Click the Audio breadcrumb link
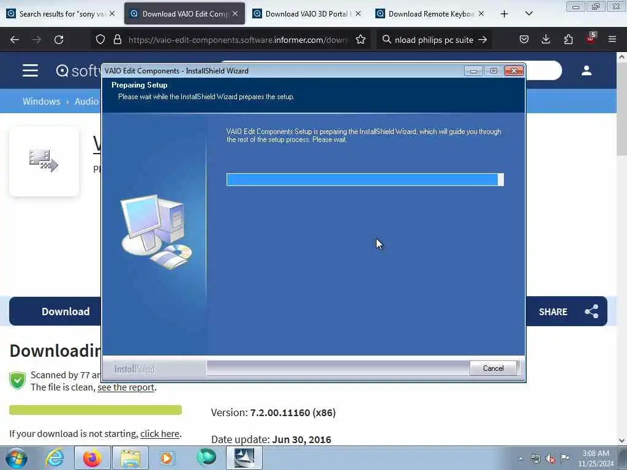Screen dimensions: 627x470 point(86,101)
